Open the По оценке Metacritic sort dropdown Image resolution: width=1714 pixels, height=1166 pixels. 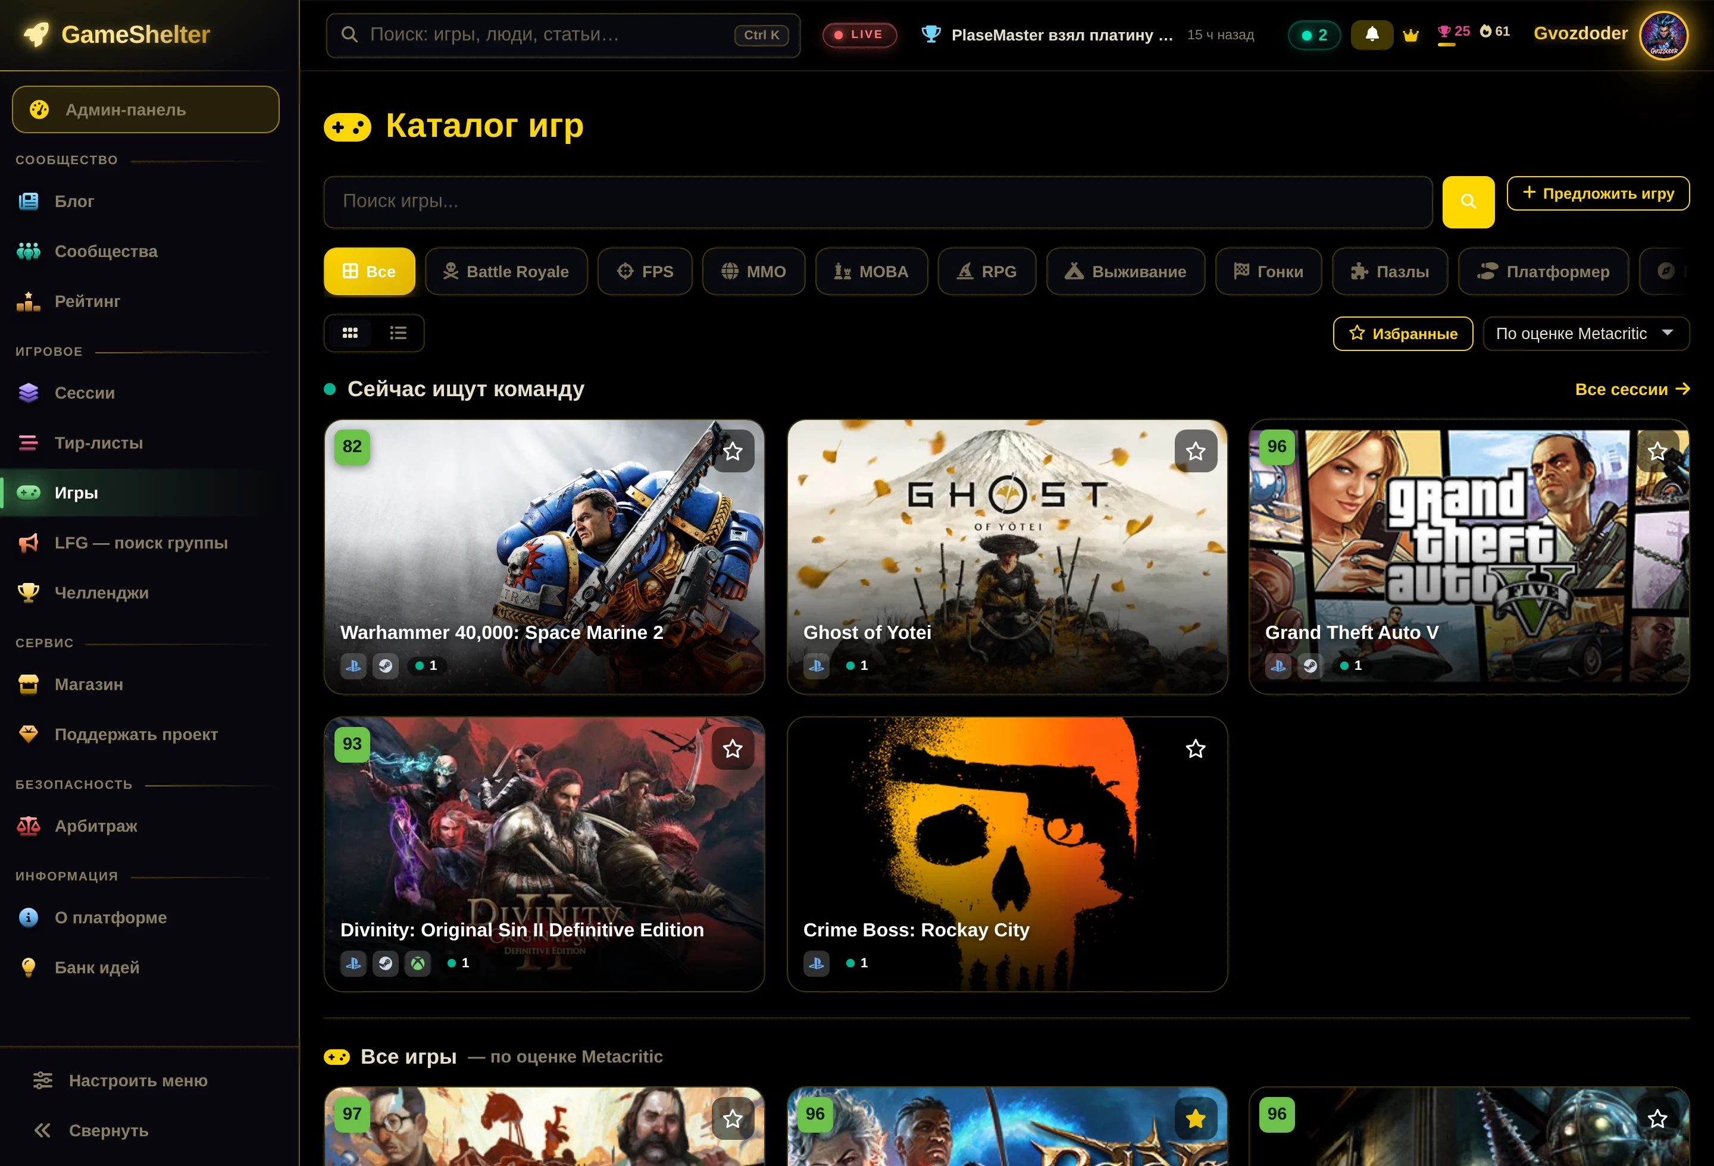point(1585,334)
